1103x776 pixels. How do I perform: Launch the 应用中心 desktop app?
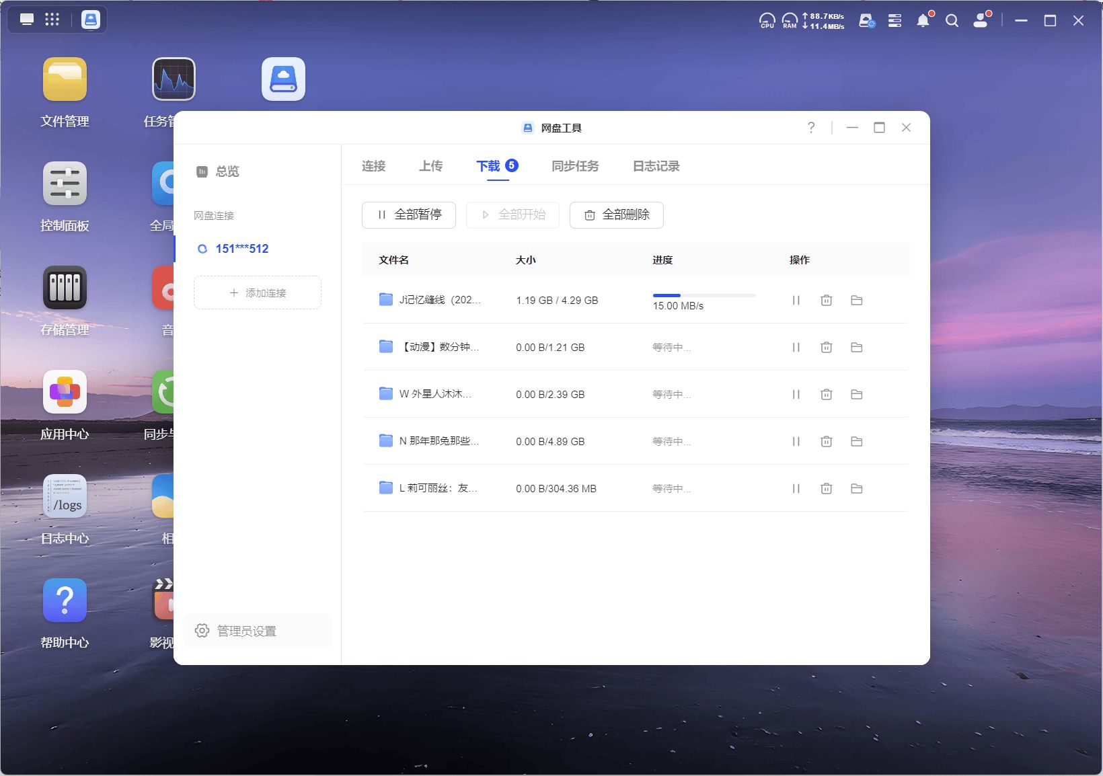(x=65, y=392)
